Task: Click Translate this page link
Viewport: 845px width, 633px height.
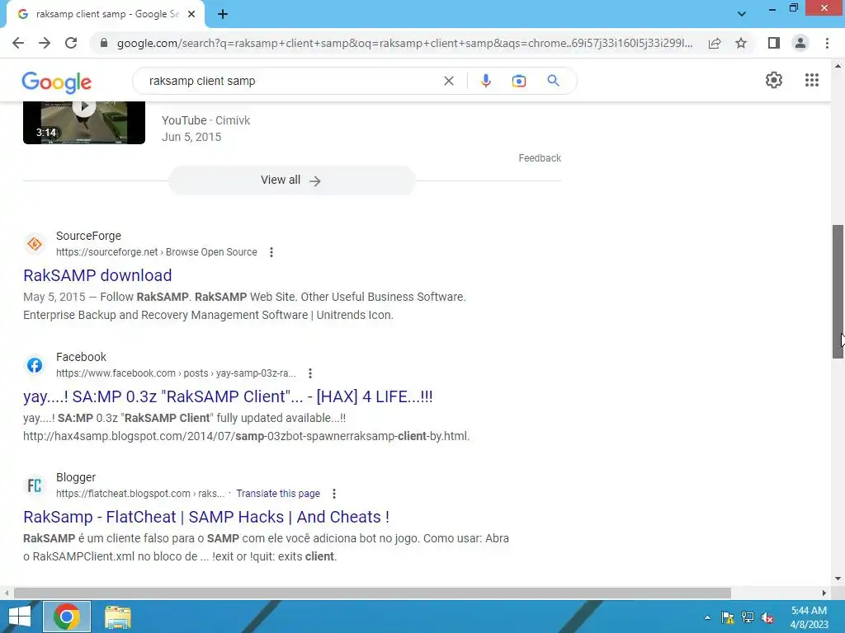Action: point(278,494)
